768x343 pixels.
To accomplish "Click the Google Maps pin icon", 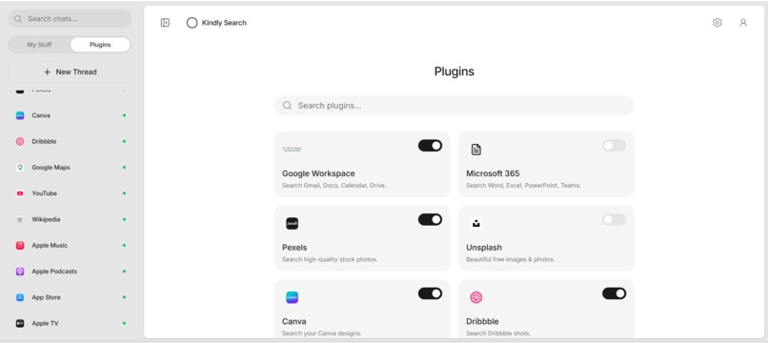I will point(20,168).
